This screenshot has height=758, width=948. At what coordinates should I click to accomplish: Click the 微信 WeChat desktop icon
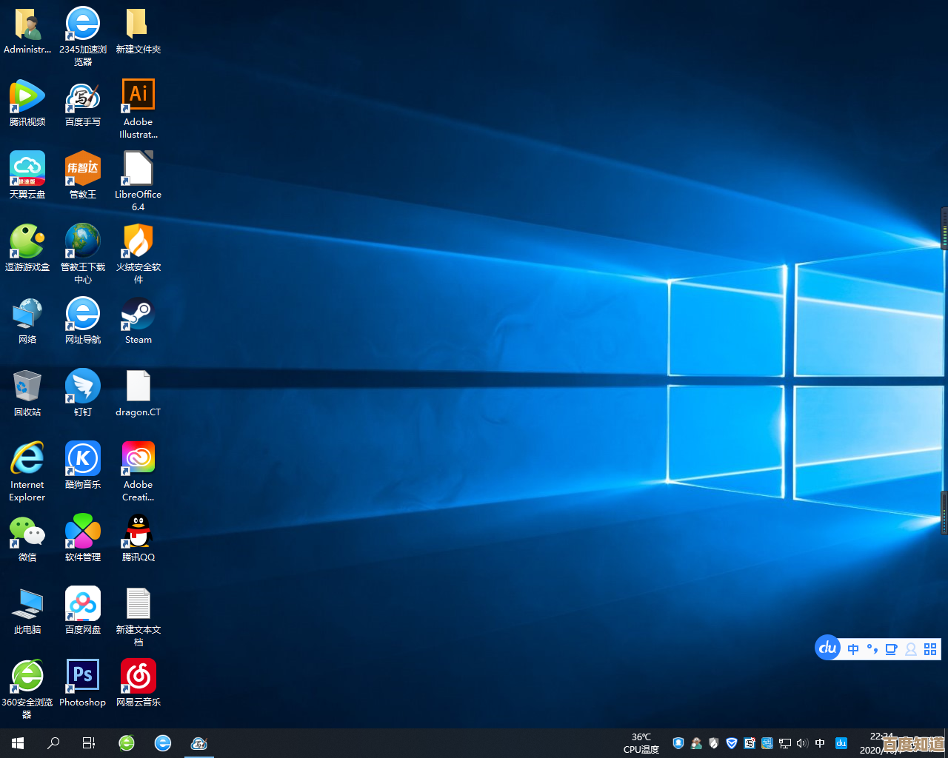(x=27, y=531)
